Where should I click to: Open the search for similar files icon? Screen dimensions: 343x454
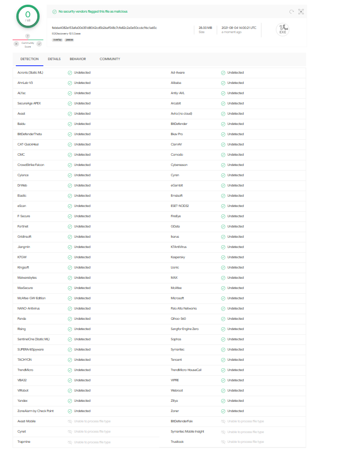(x=301, y=12)
